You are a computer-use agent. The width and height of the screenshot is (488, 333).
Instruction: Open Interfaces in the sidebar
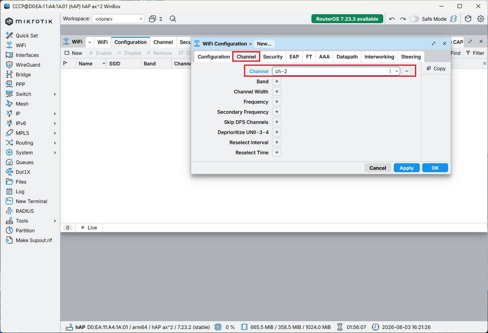pyautogui.click(x=27, y=55)
